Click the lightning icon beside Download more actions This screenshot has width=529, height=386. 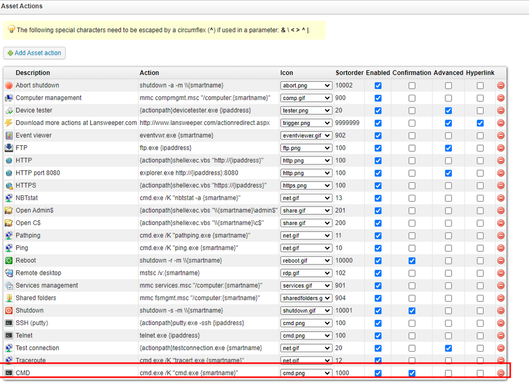pyautogui.click(x=9, y=123)
